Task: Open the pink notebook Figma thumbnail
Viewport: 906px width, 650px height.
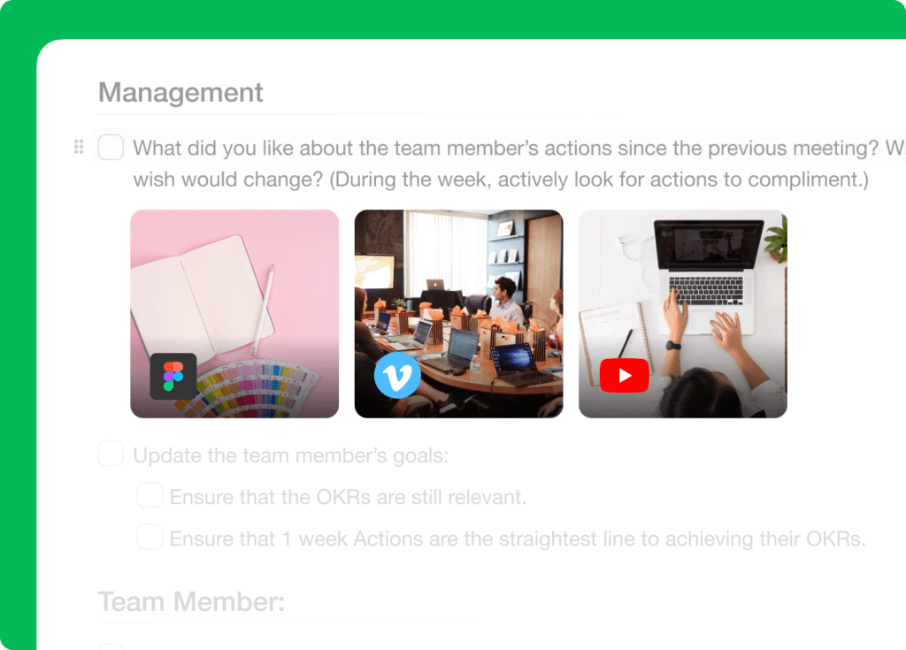Action: click(x=234, y=314)
